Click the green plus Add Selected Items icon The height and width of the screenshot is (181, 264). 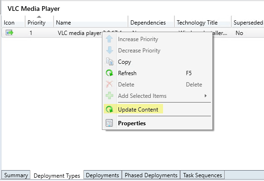point(109,95)
